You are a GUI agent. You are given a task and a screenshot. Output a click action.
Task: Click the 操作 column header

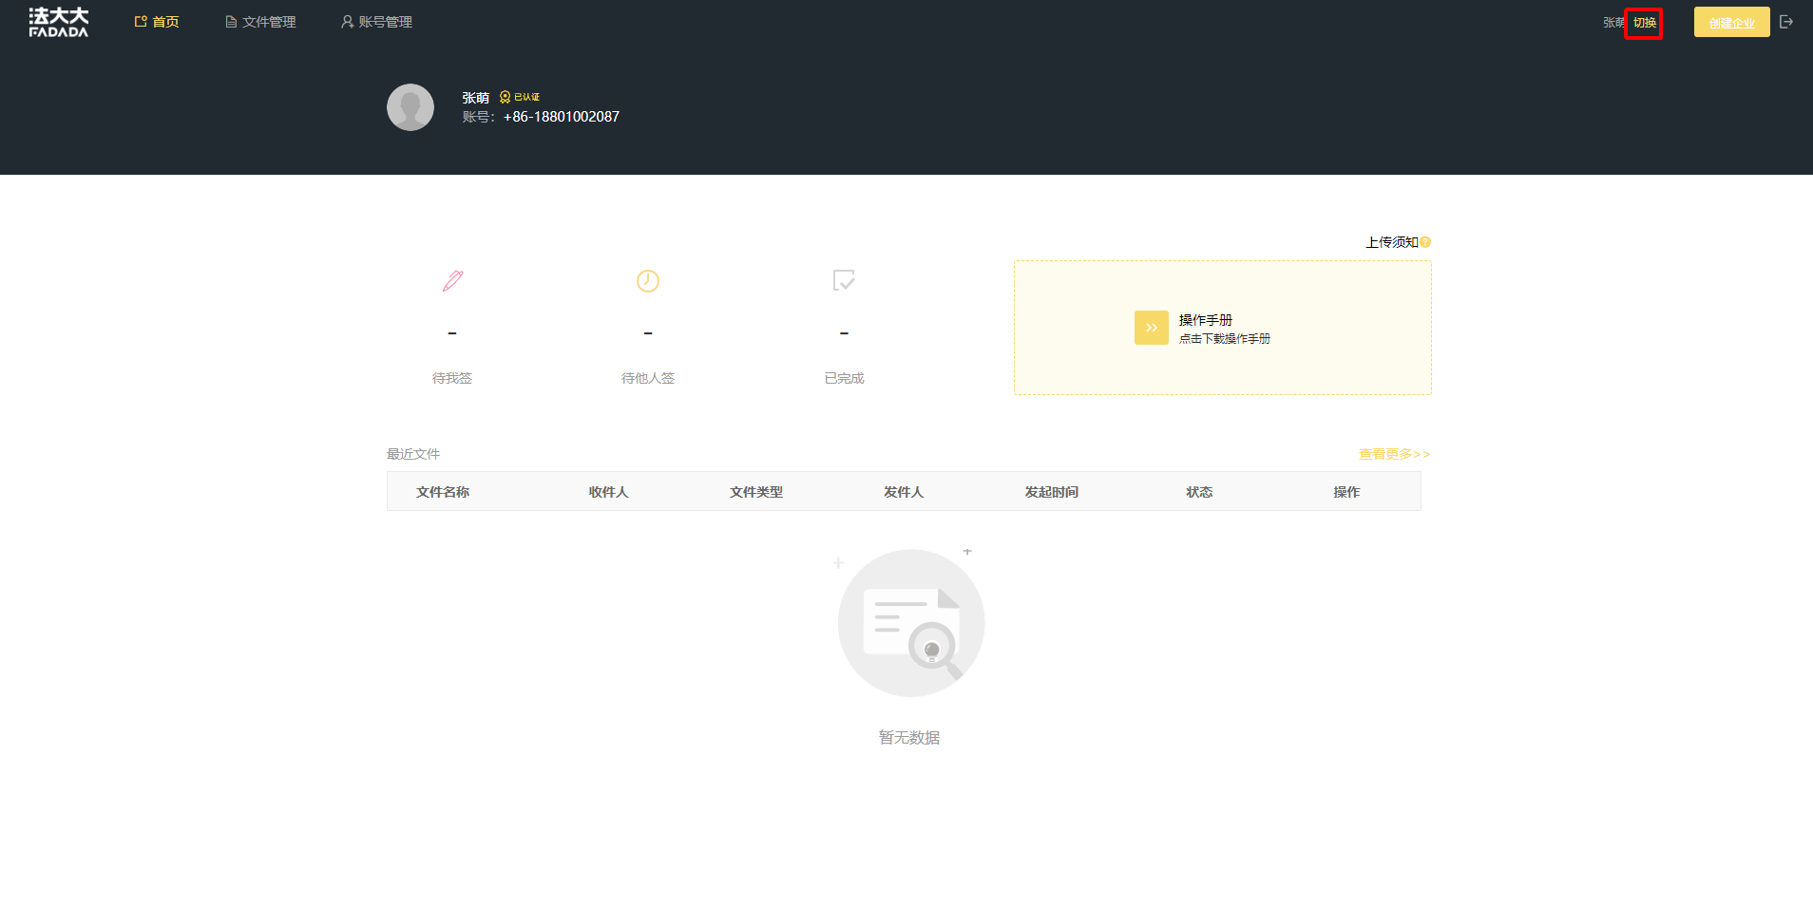(x=1346, y=492)
